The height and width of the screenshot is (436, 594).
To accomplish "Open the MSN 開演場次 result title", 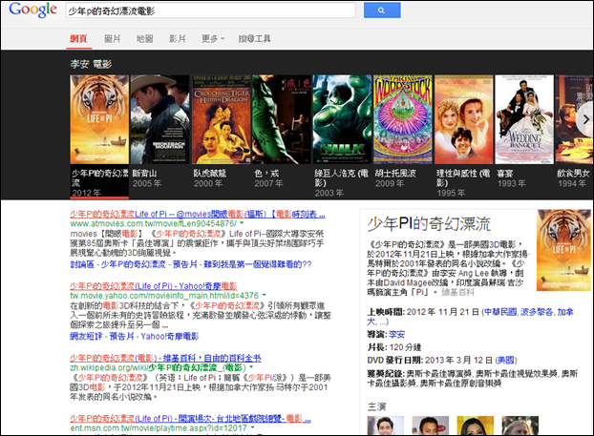I will pos(190,419).
